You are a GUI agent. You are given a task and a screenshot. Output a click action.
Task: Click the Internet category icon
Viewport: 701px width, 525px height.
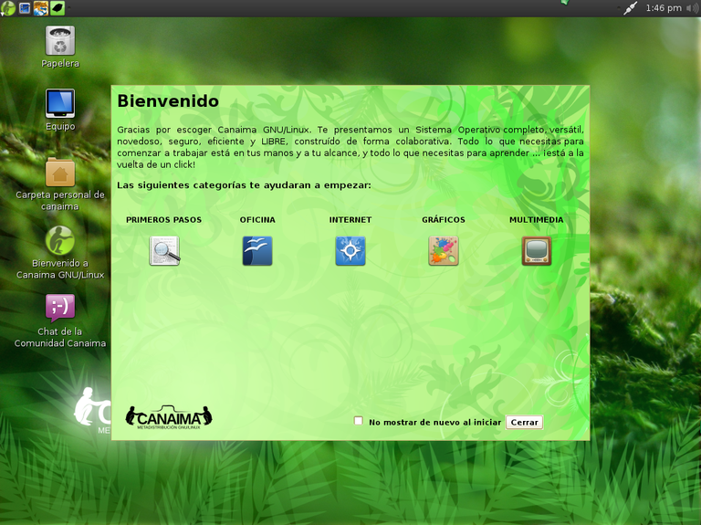pos(350,250)
